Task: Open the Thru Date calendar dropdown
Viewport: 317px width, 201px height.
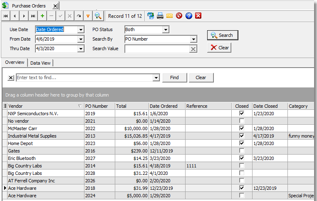Action: pos(81,48)
